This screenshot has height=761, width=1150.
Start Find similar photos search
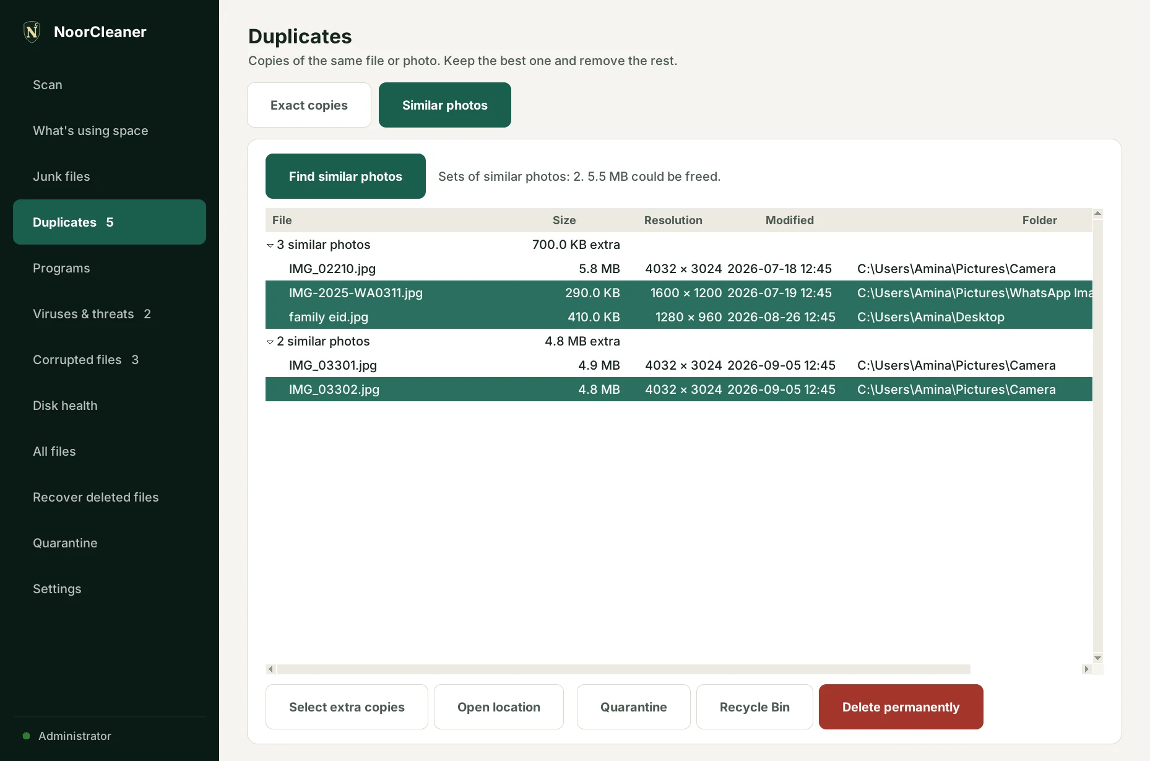click(x=345, y=176)
